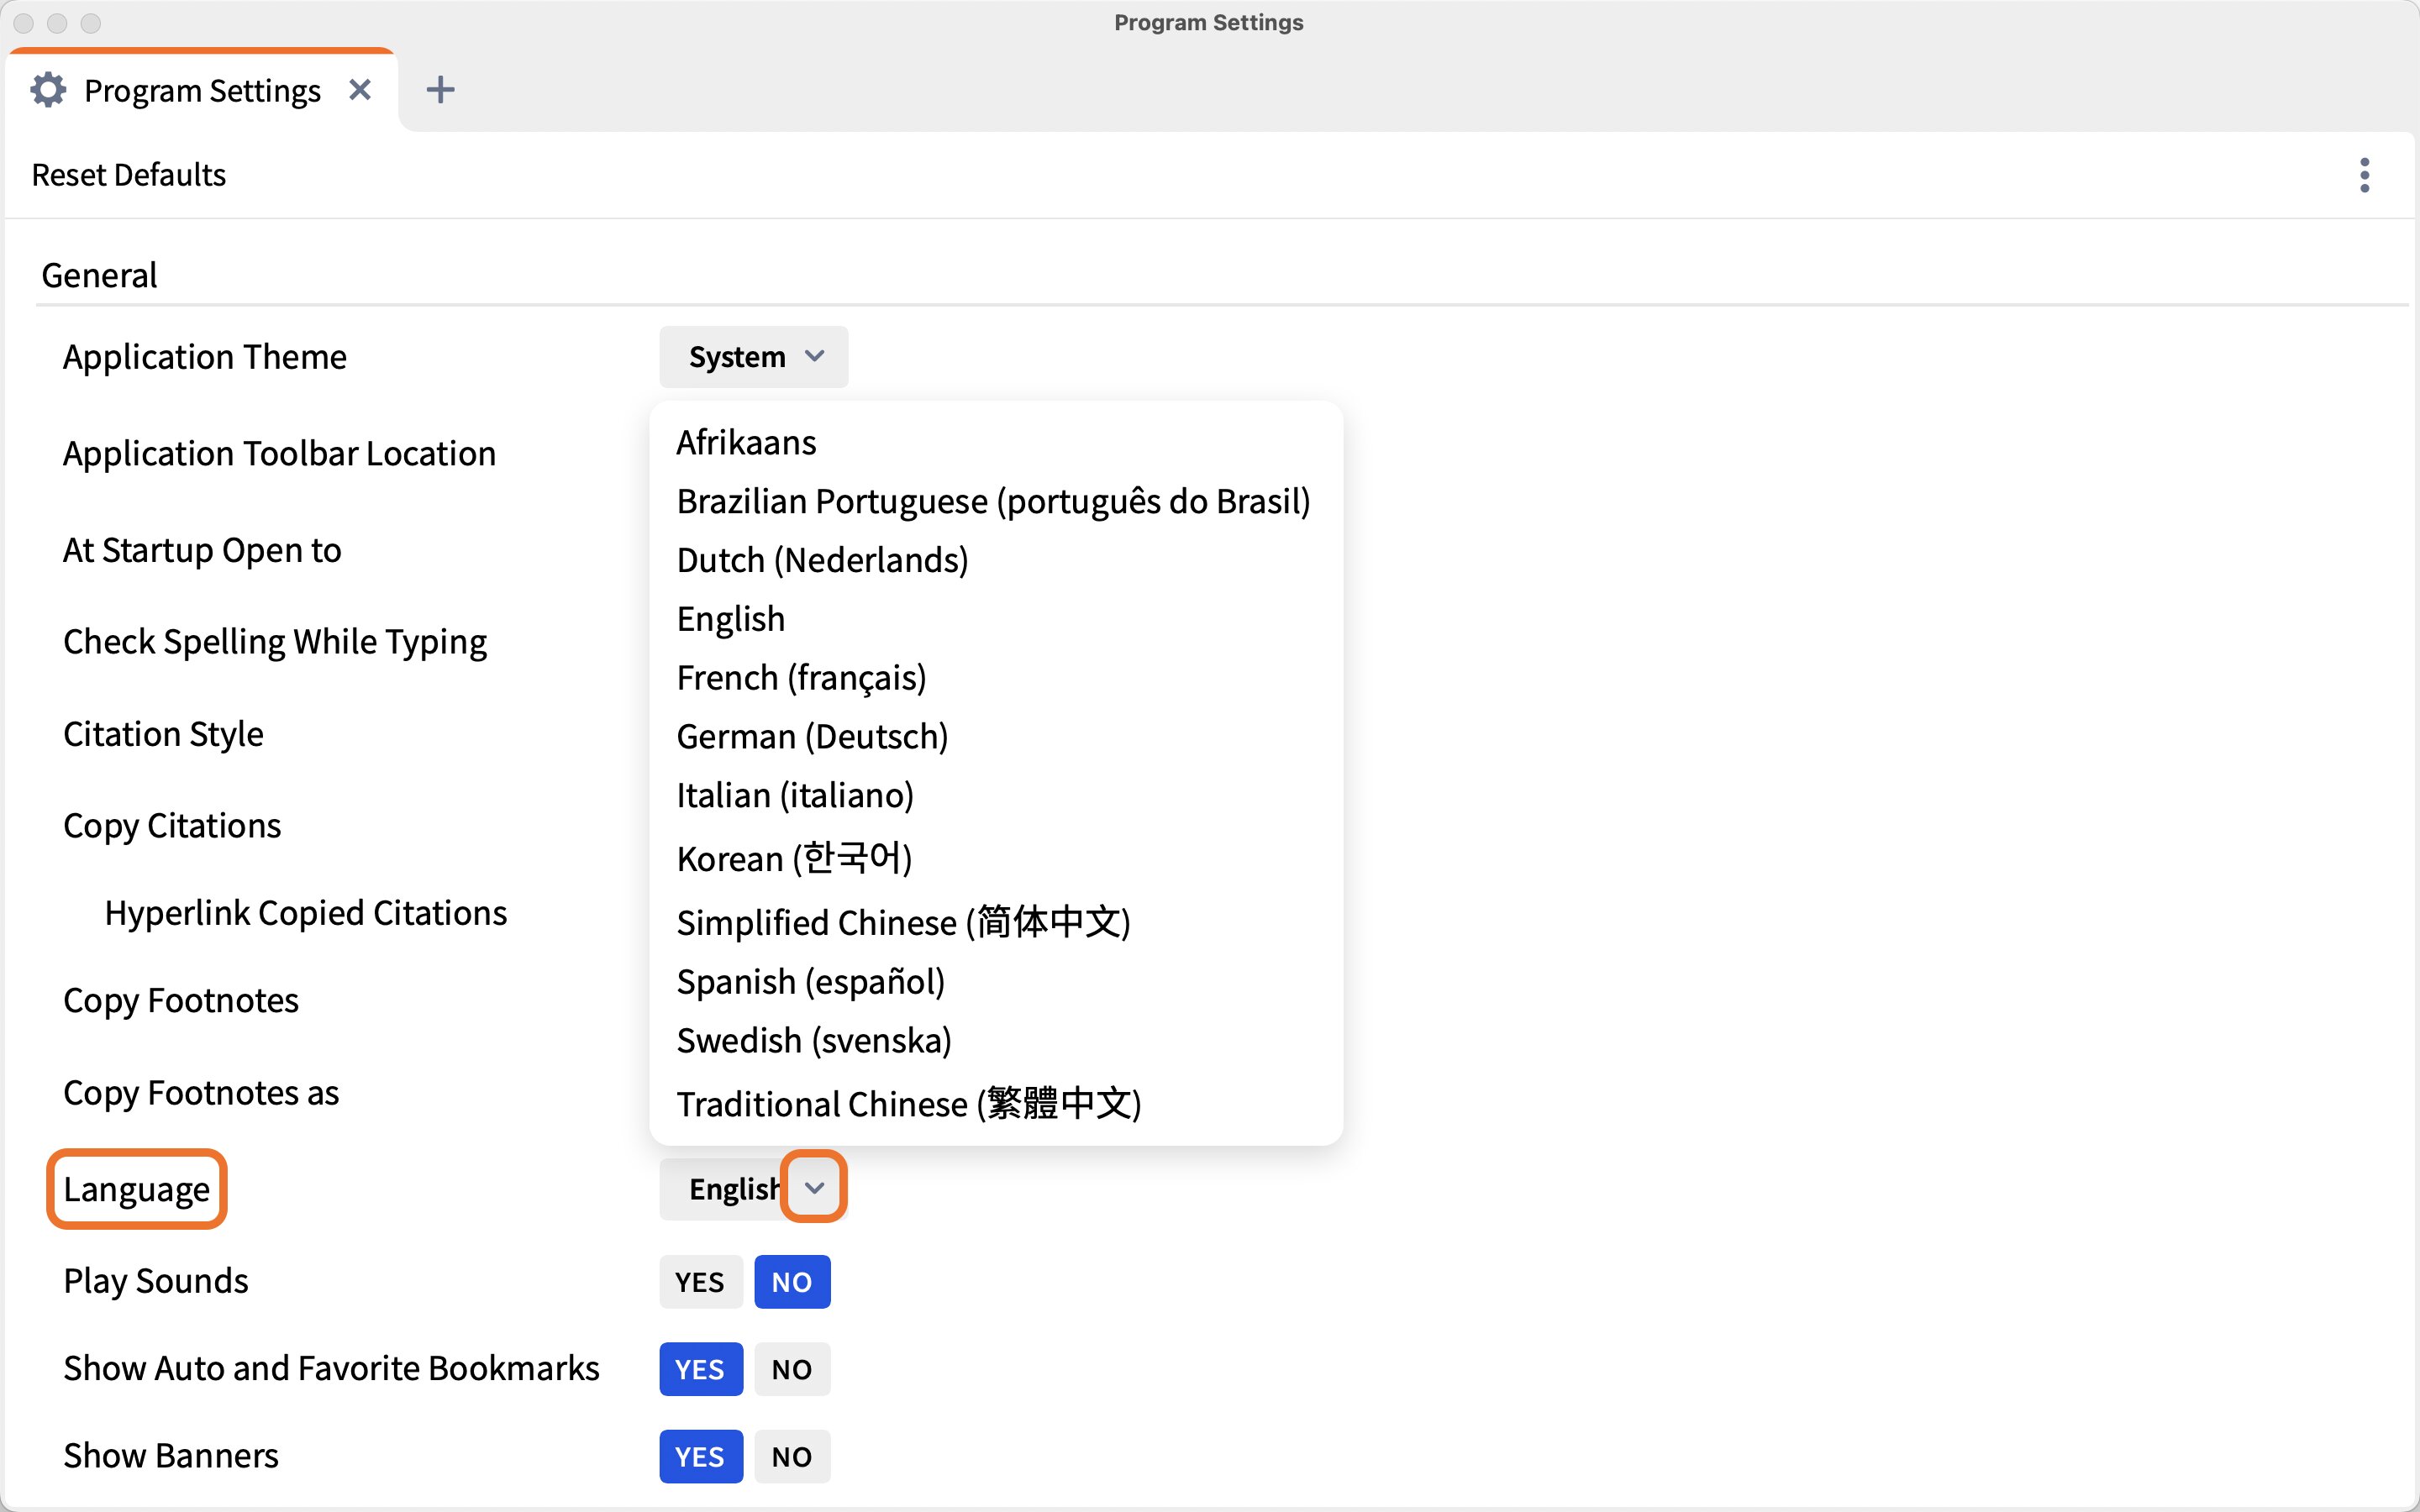Screen dimensions: 2420x1512
Task: Select French (français) option
Action: point(801,678)
